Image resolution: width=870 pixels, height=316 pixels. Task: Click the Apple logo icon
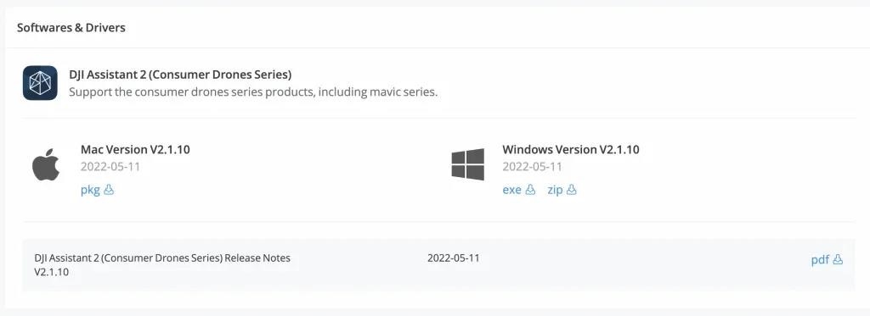click(46, 164)
